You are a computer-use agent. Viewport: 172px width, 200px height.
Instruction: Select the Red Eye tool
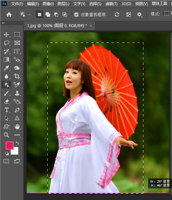pyautogui.click(x=17, y=60)
